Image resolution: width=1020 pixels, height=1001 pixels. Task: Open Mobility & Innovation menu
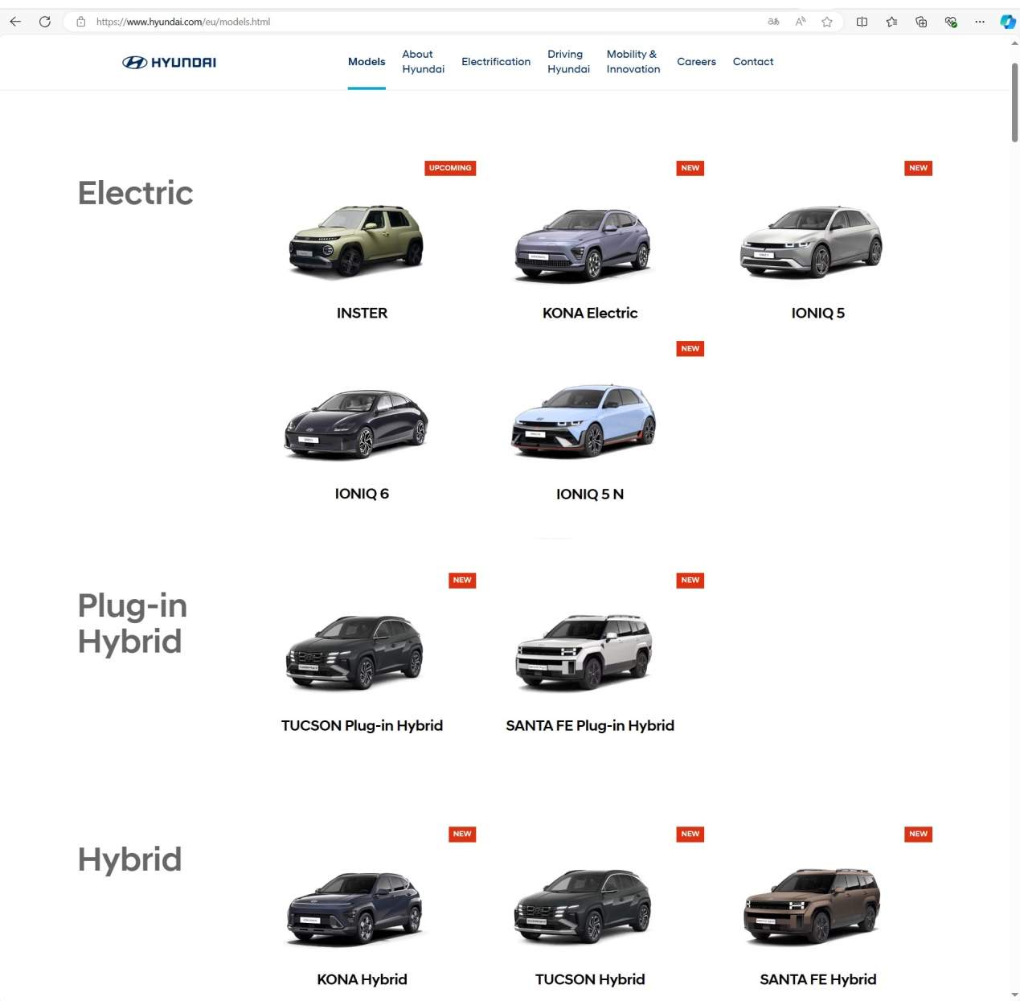click(633, 61)
